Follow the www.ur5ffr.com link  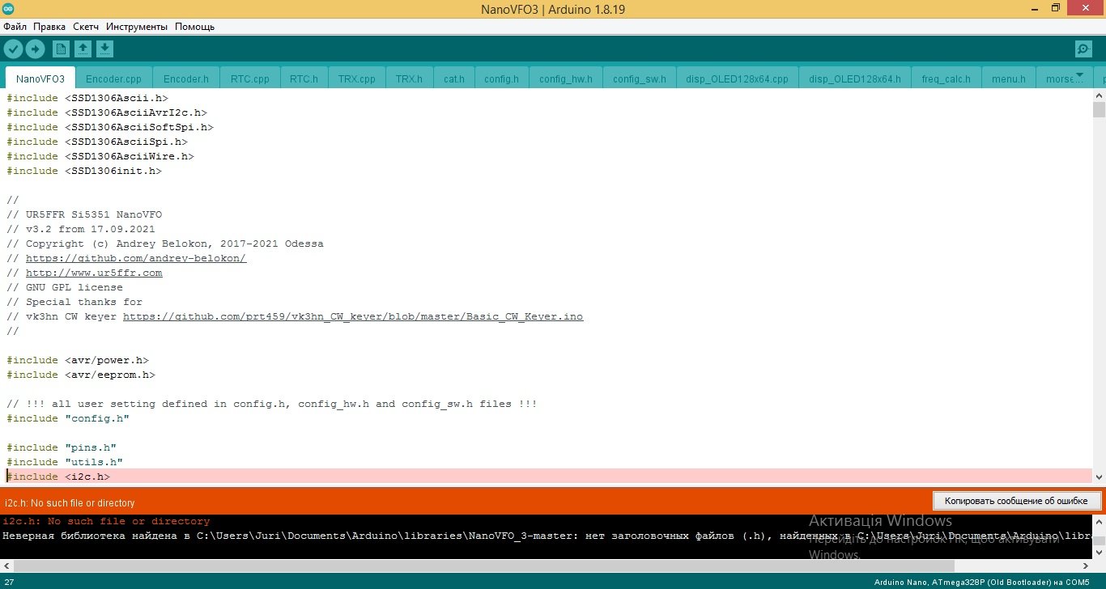click(x=94, y=273)
